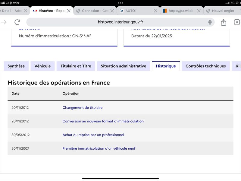
Task: Click date 20/11/2012 in Changement de titulaire row
Action: coord(20,108)
